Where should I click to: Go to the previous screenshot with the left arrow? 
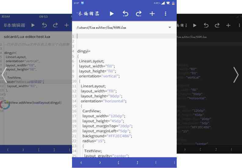point(4,75)
